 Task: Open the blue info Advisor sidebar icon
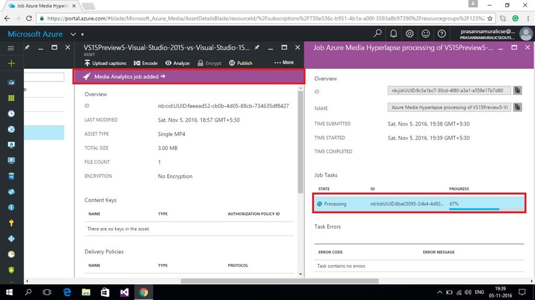click(x=11, y=207)
